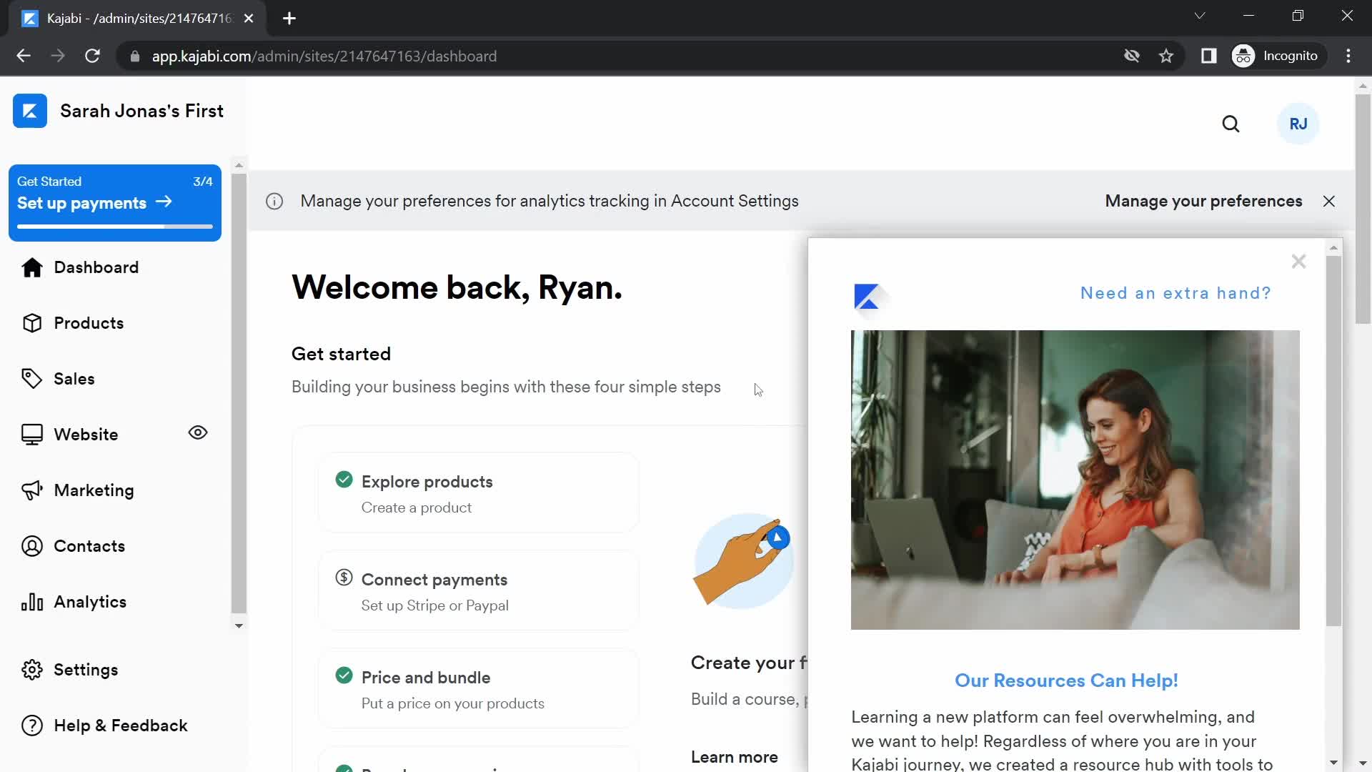Image resolution: width=1372 pixels, height=772 pixels.
Task: Select the Sales navigation icon
Action: coord(32,379)
